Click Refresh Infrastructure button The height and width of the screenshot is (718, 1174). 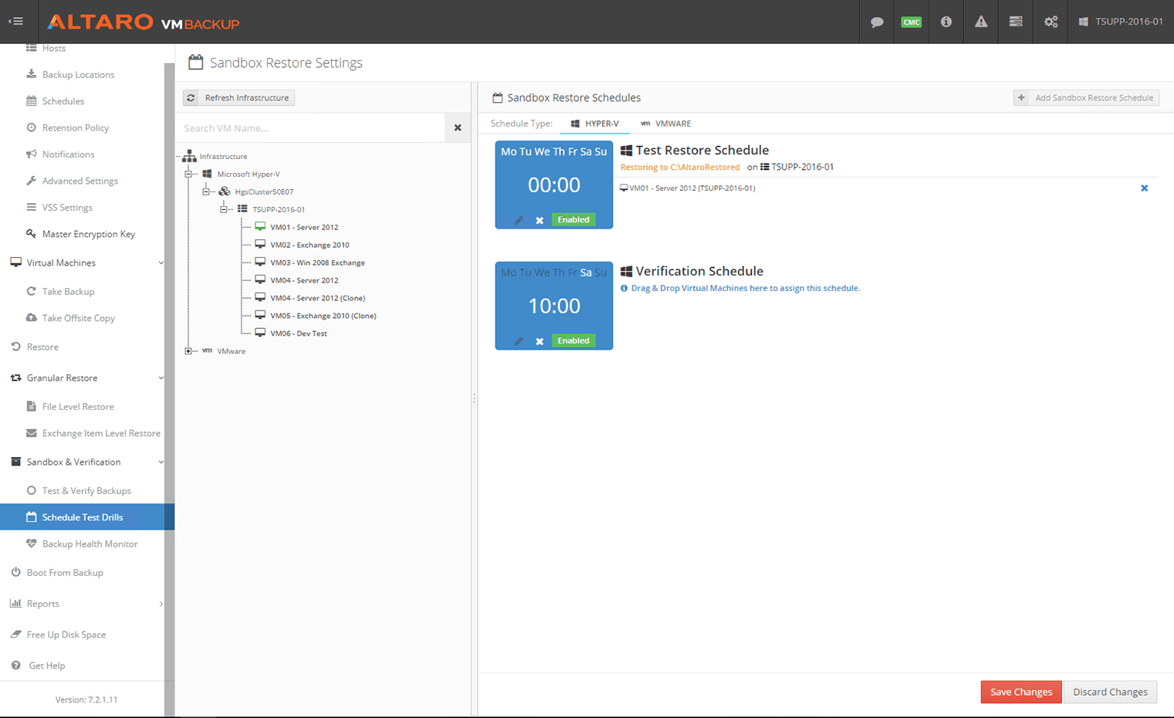click(x=239, y=98)
